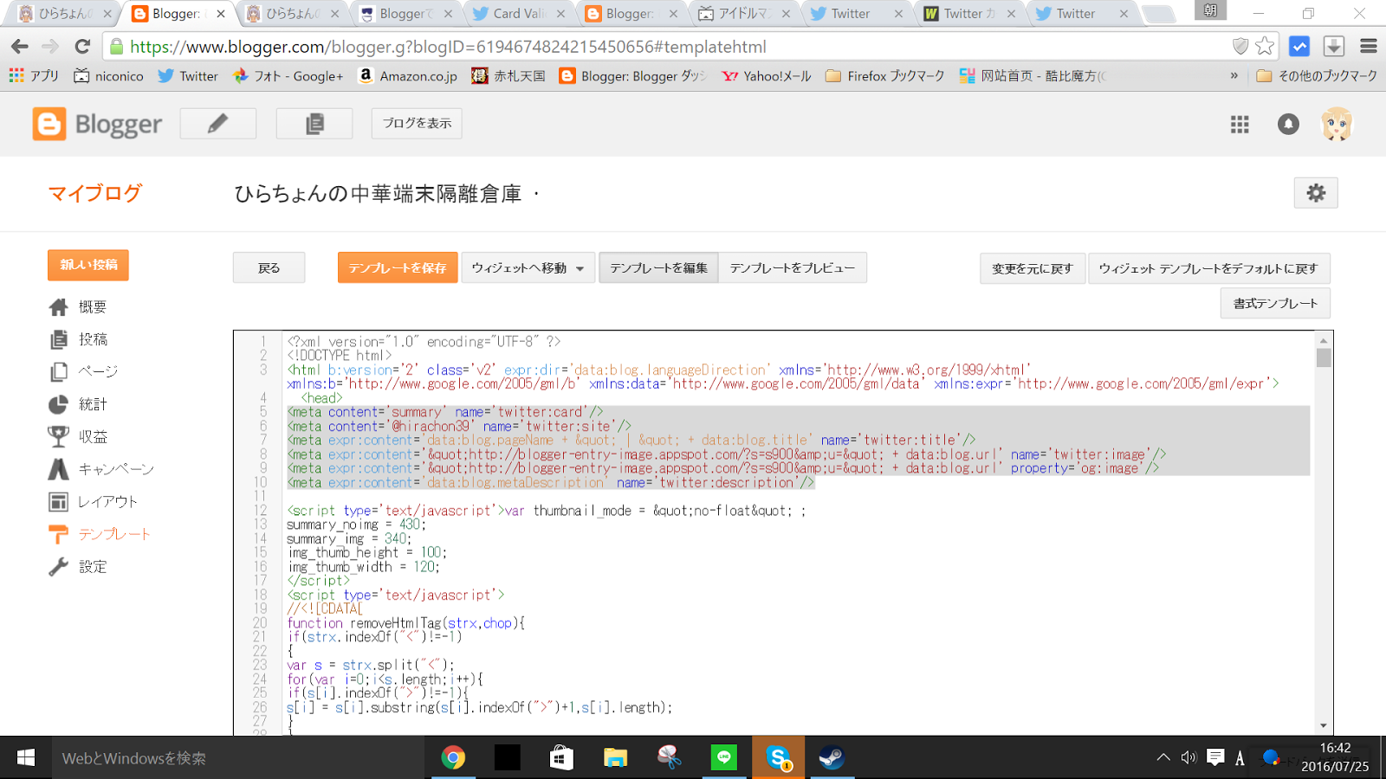
Task: Click ブログを表示 view blog button
Action: tap(417, 124)
